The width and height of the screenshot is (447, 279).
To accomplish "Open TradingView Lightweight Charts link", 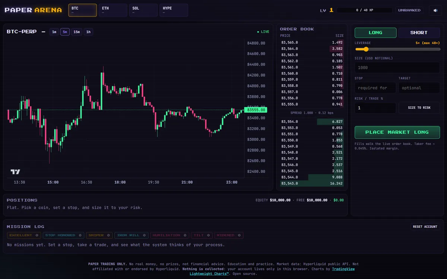I will (x=272, y=271).
